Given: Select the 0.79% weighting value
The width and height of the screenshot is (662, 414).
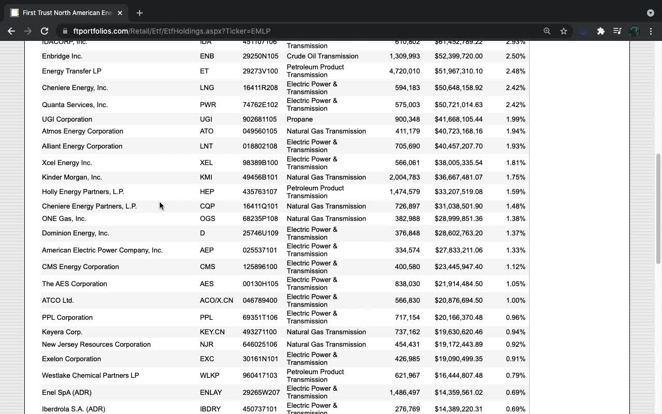Looking at the screenshot, I should pos(516,375).
